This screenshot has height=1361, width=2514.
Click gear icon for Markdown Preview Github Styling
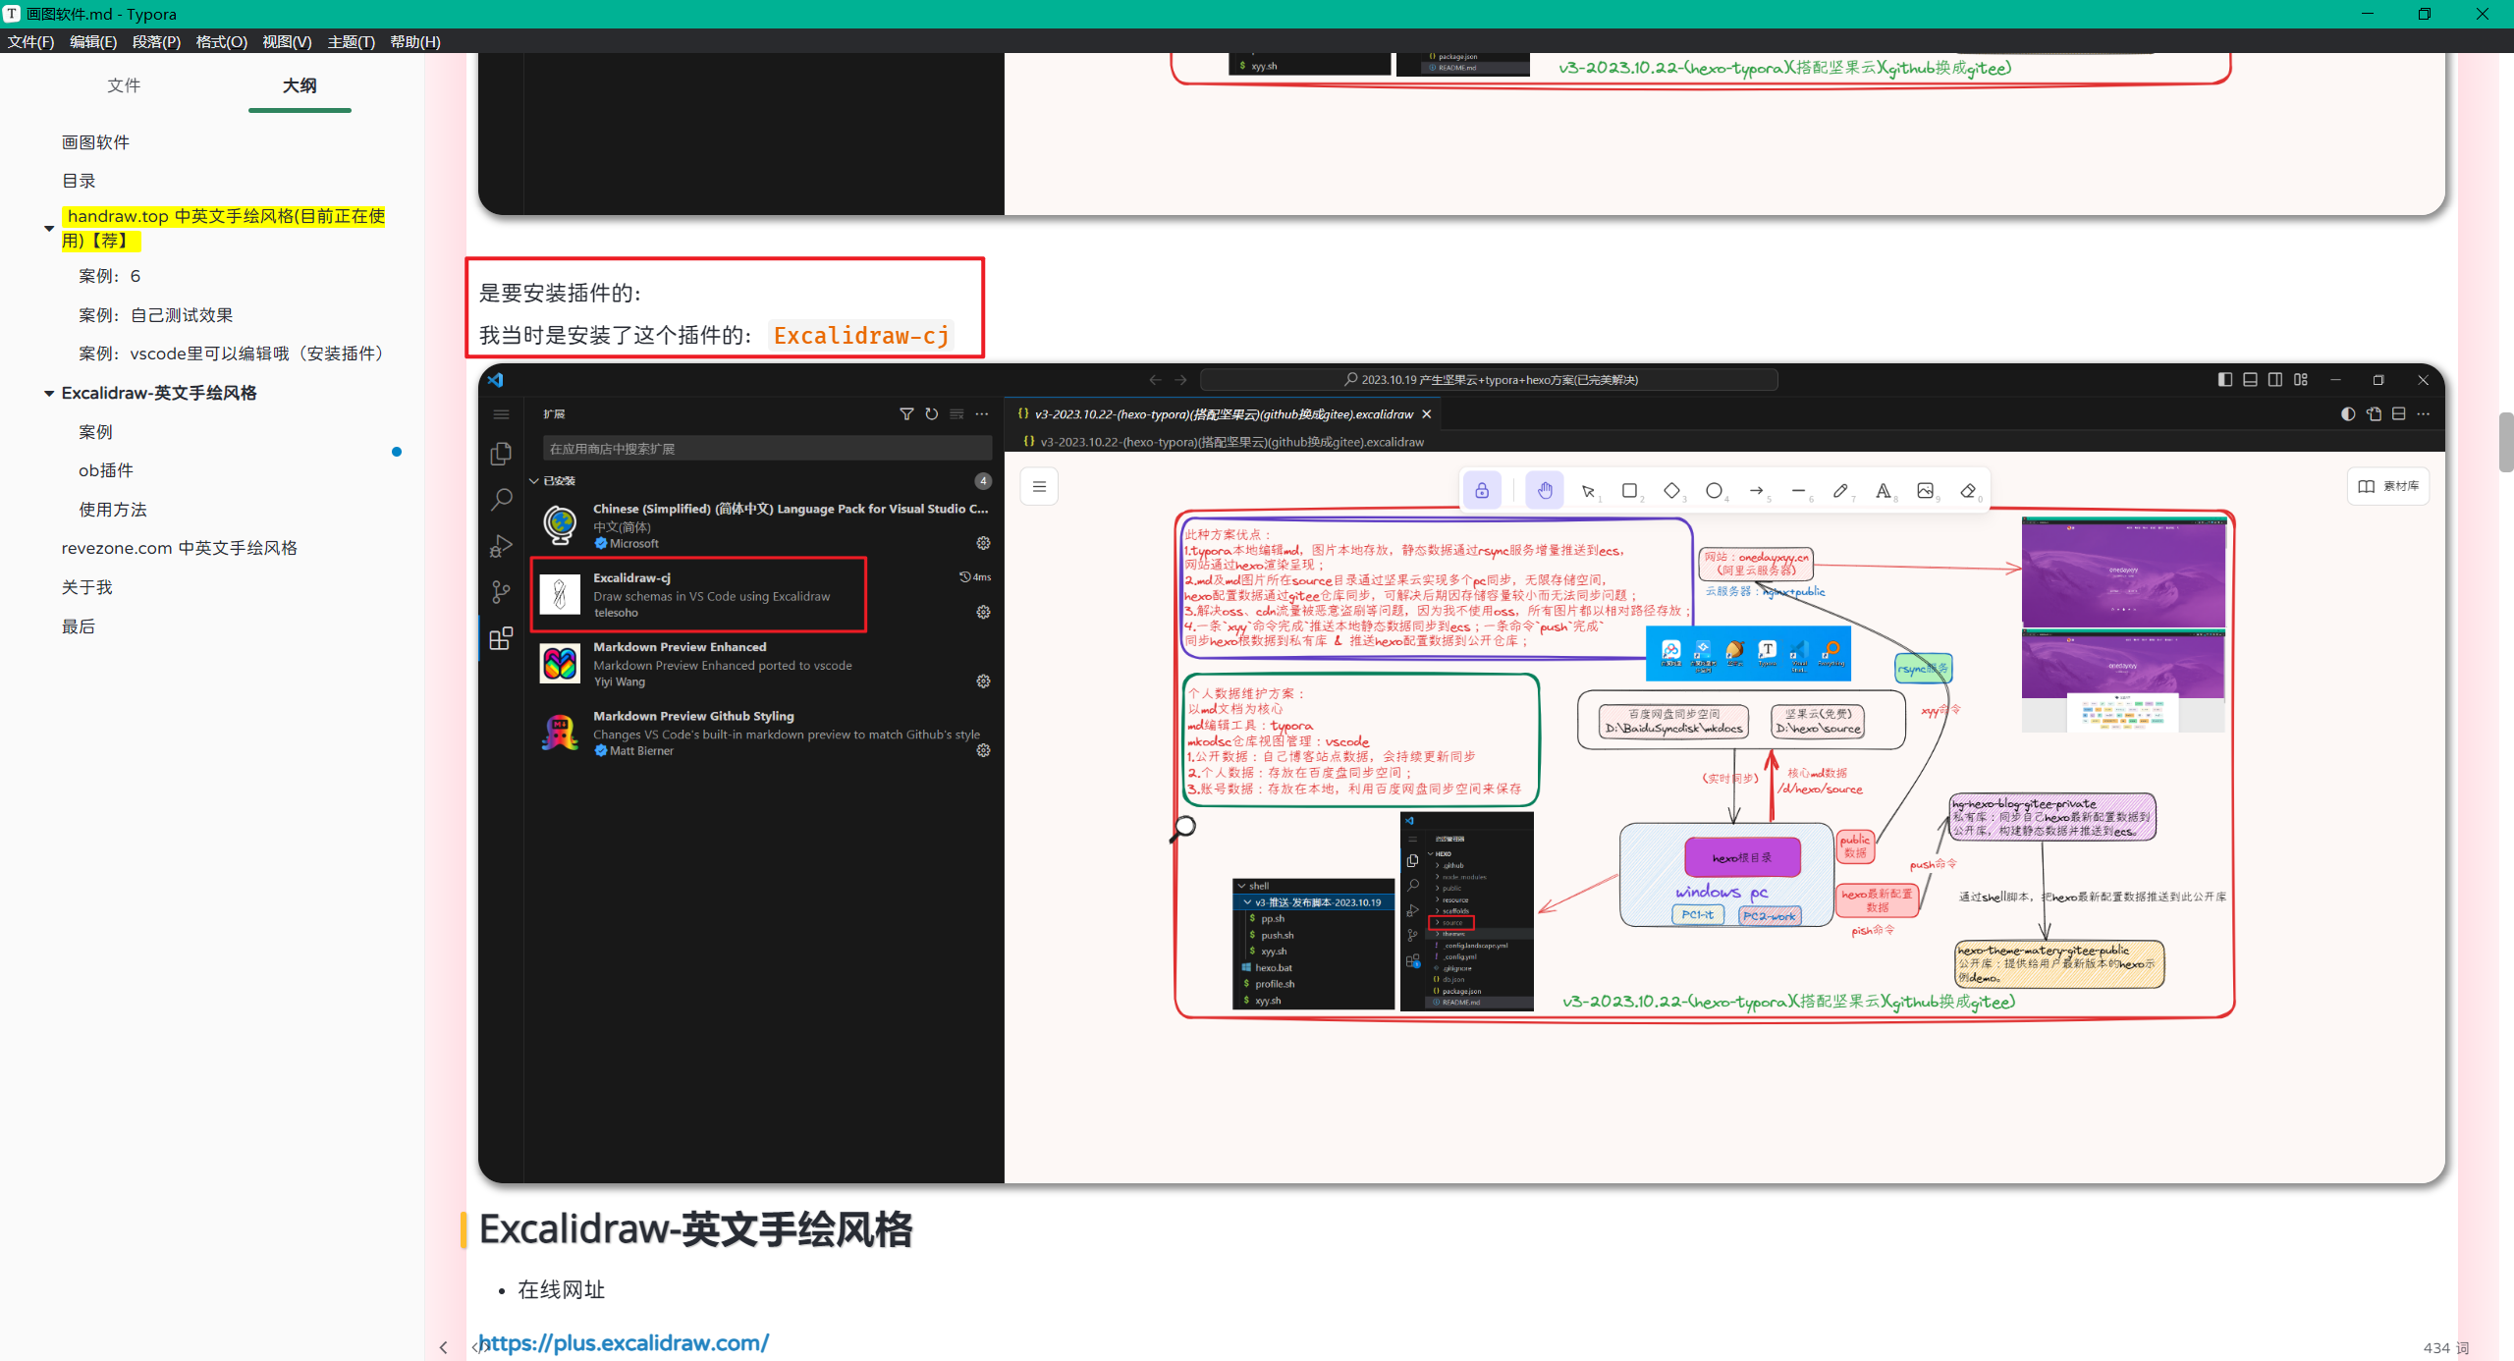coord(983,750)
